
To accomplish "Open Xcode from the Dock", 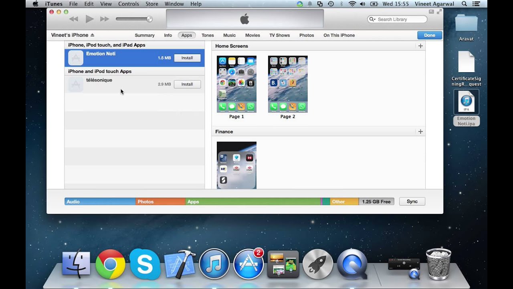I will (x=180, y=264).
